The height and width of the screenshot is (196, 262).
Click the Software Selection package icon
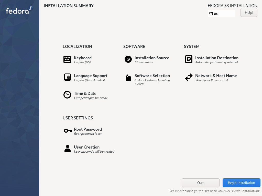click(x=128, y=78)
